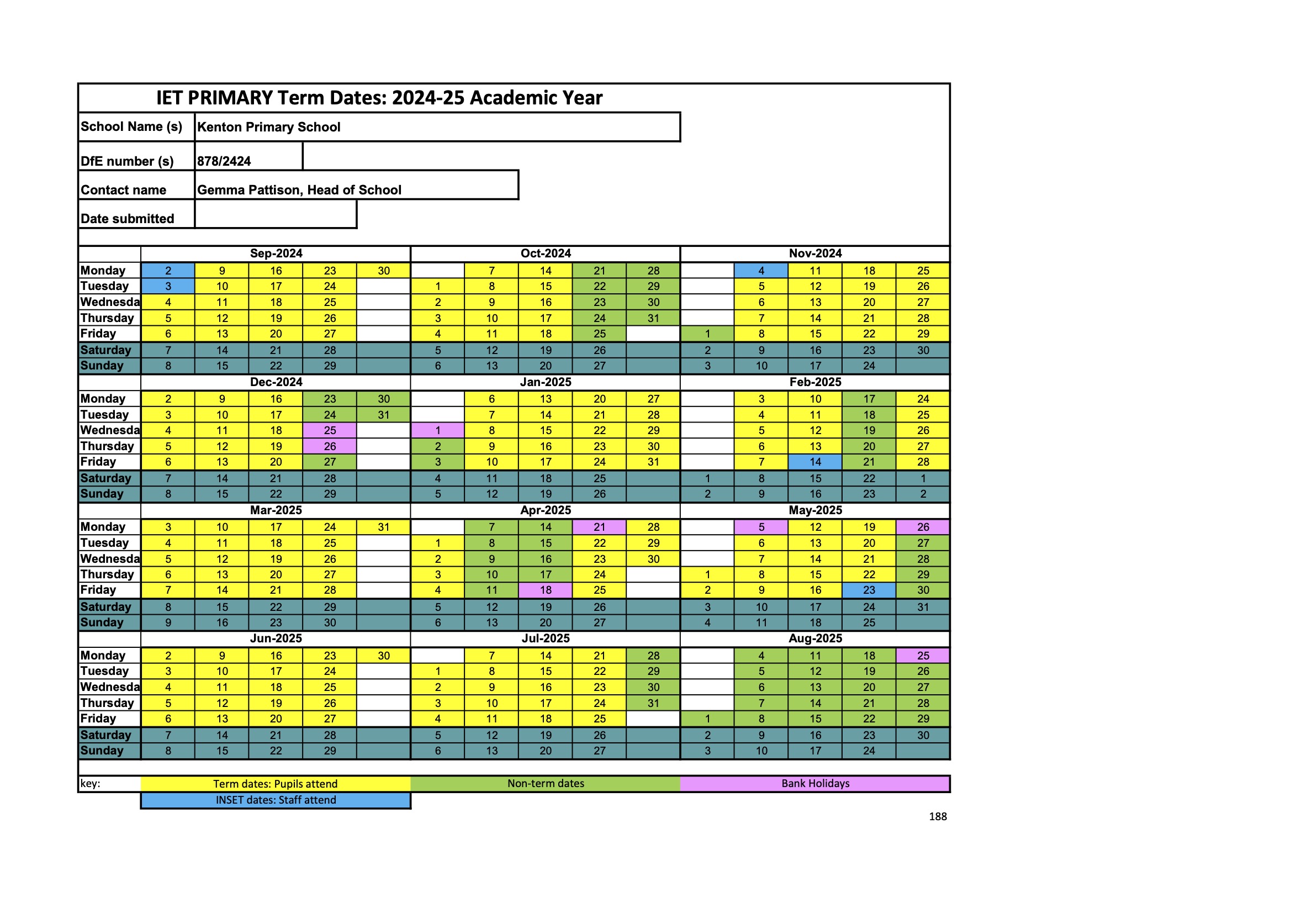The height and width of the screenshot is (913, 1291).
Task: Click the page number 188
Action: click(x=937, y=816)
